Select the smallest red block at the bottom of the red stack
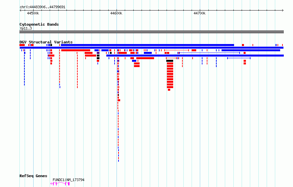The height and width of the screenshot is (187, 293). 169,90
